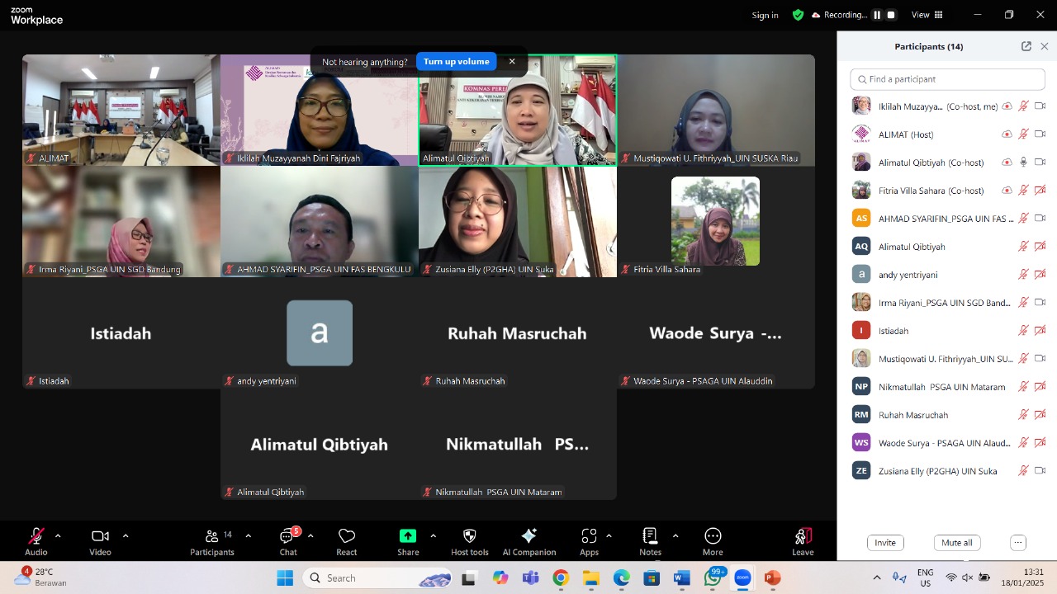Image resolution: width=1057 pixels, height=594 pixels.
Task: Click the Find a participant field
Action: 947,79
